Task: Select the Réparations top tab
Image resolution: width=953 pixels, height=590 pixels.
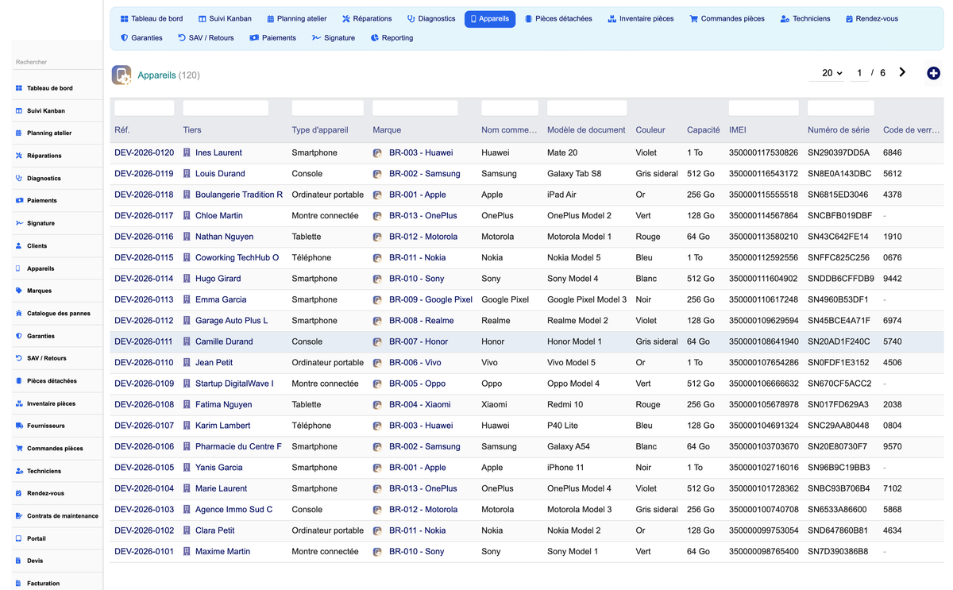Action: (x=367, y=18)
